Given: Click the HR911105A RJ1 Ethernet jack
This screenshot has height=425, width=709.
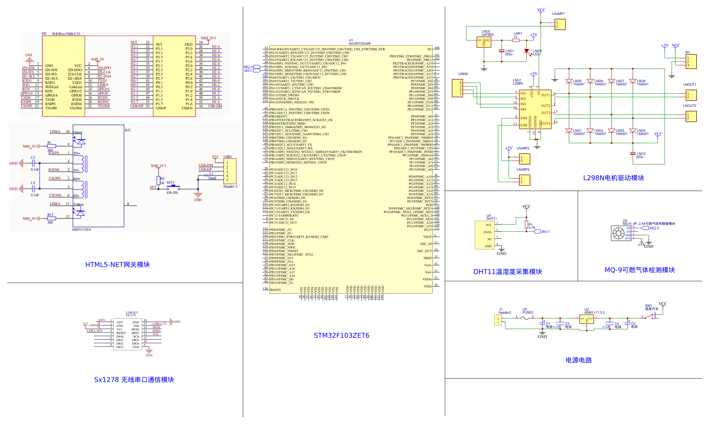Looking at the screenshot, I should (x=99, y=176).
